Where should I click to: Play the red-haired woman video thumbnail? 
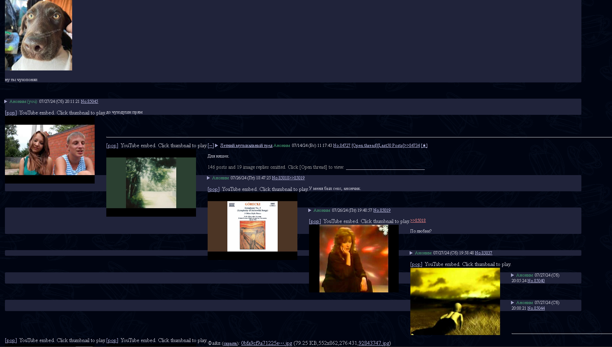click(x=354, y=259)
